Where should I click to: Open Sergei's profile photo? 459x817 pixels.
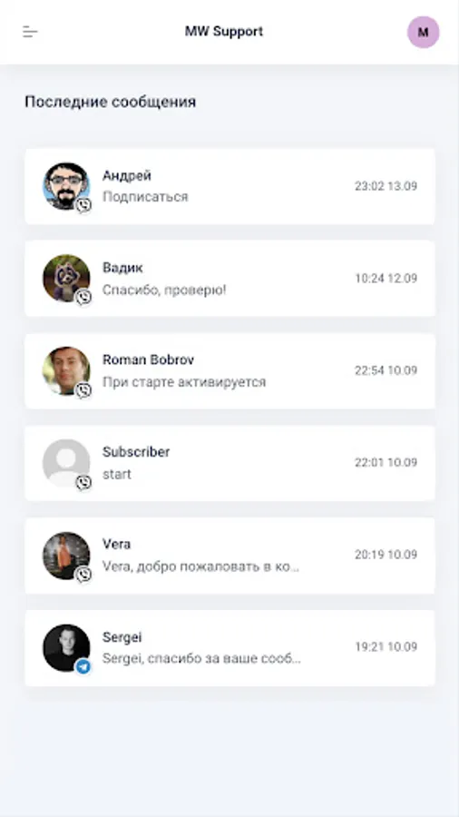click(66, 647)
